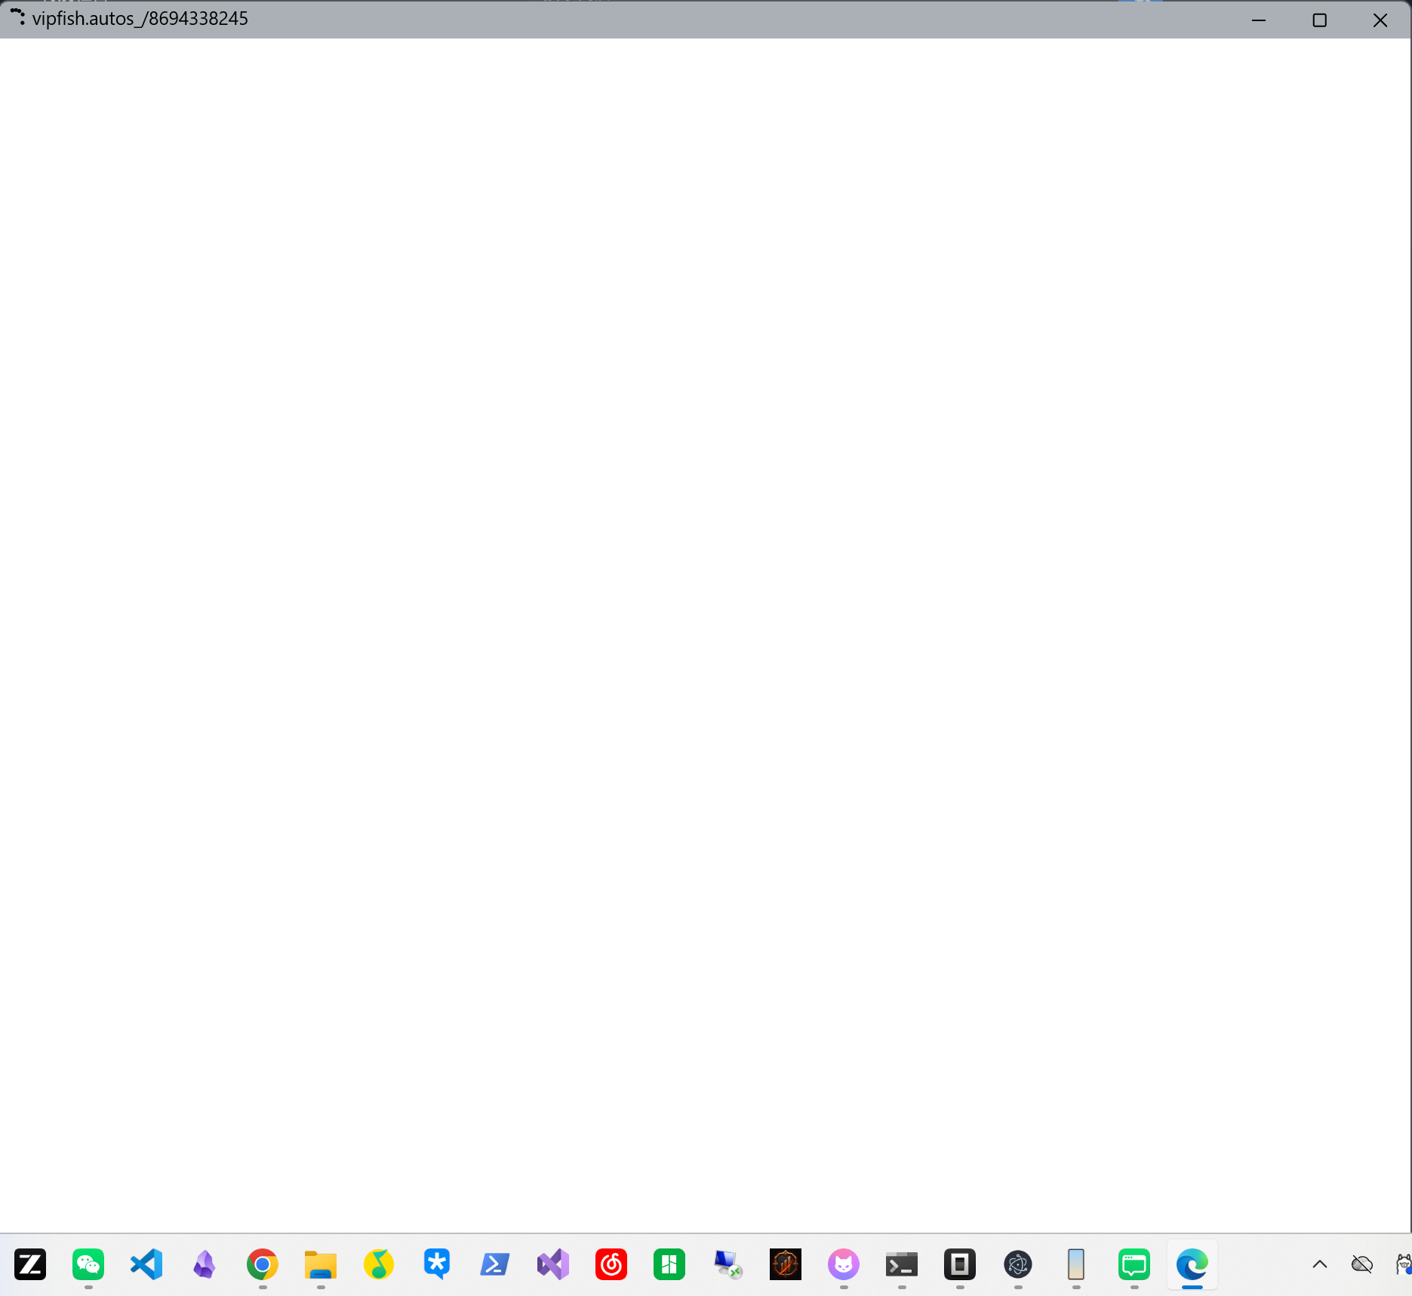Switch to the Terminal taskbar icon
Screen dimensions: 1412x1296
coord(902,1264)
